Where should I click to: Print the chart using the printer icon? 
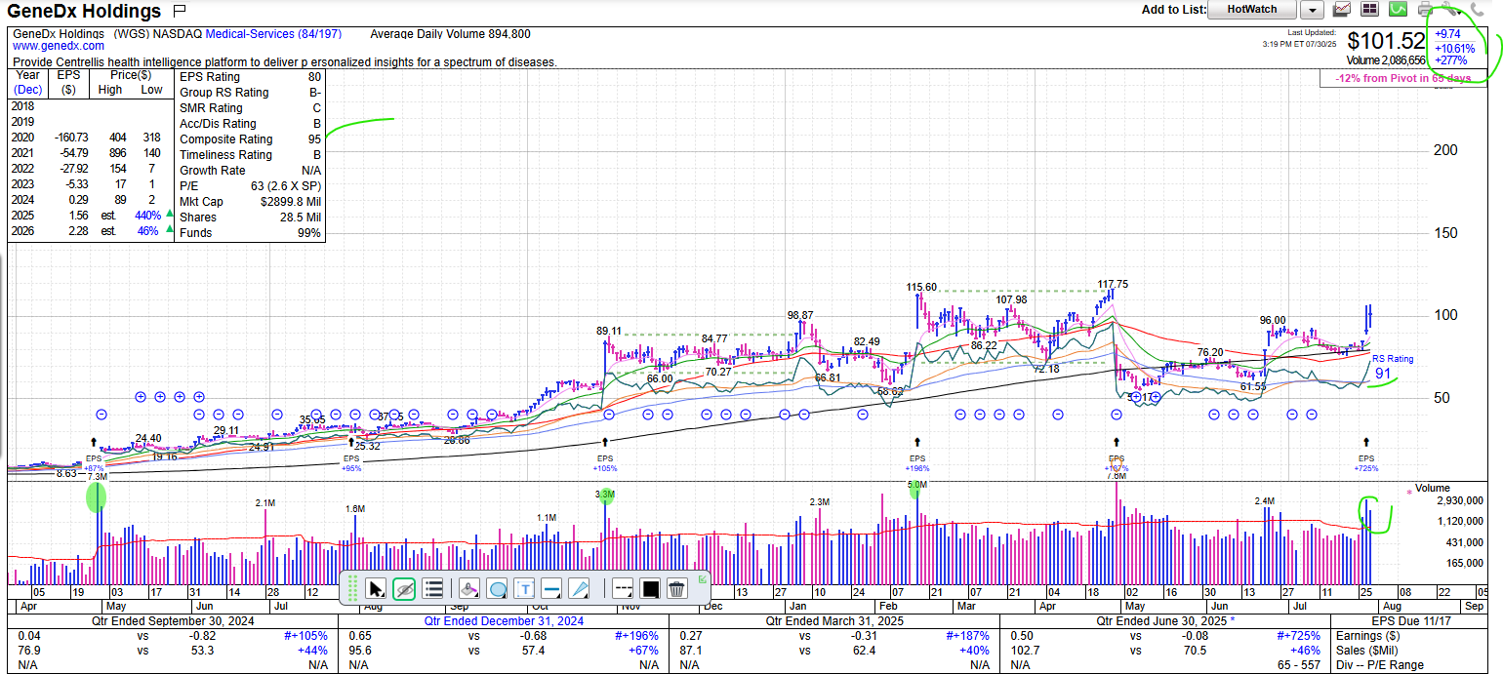click(1426, 10)
